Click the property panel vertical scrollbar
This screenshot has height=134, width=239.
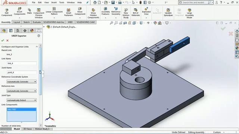(40, 71)
